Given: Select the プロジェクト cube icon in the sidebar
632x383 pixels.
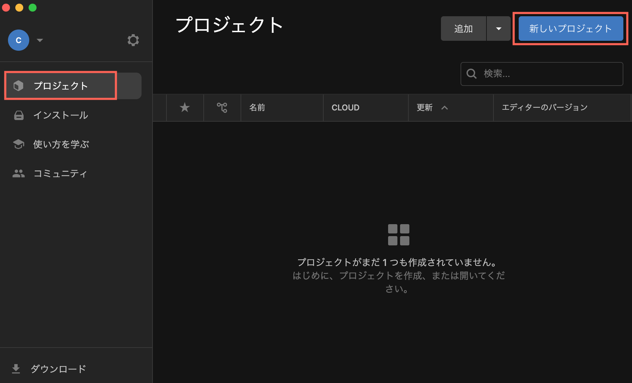Looking at the screenshot, I should [x=18, y=86].
